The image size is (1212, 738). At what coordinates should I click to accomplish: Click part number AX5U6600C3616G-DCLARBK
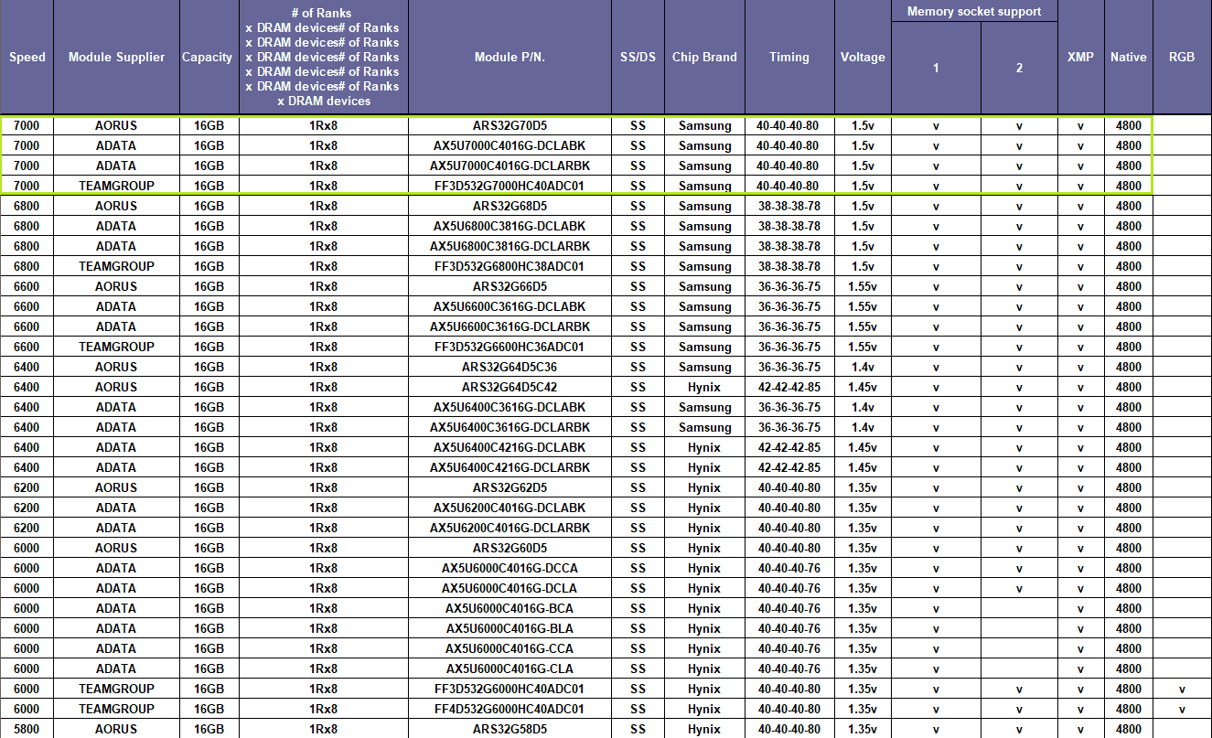[x=509, y=326]
